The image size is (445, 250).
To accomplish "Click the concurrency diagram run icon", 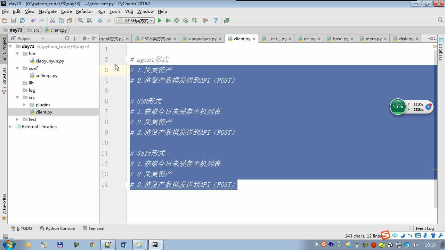I will [x=194, y=21].
